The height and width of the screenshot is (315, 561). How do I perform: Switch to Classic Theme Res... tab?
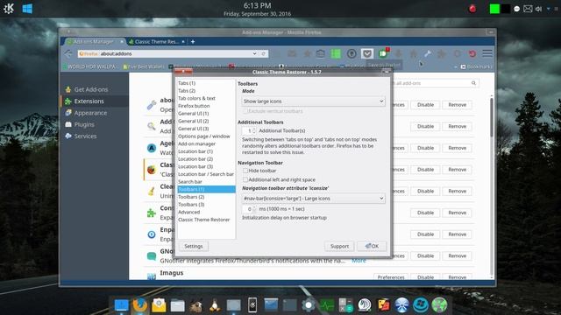point(156,42)
